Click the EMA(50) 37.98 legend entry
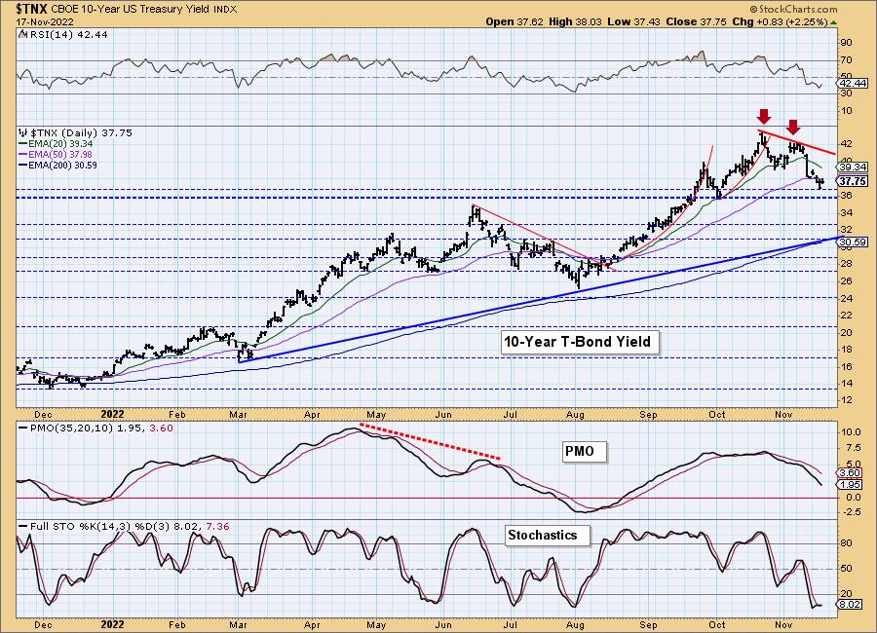 tap(56, 154)
